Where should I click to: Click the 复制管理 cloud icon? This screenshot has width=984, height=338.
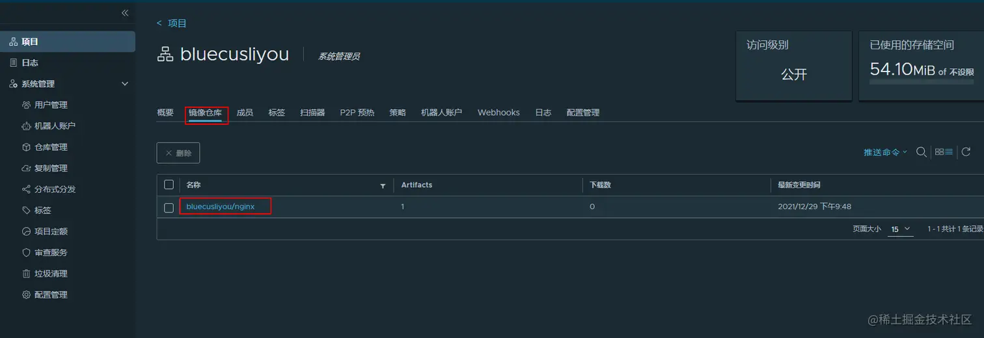26,168
